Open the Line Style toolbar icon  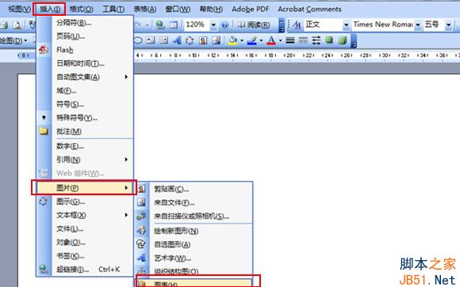click(x=290, y=40)
